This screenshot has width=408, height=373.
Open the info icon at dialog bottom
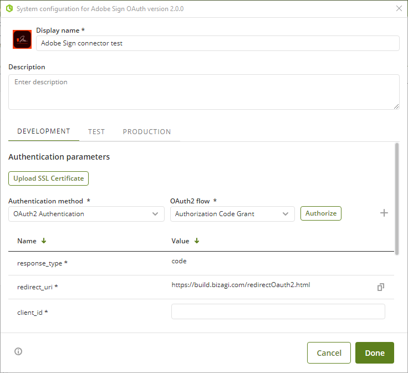[18, 351]
